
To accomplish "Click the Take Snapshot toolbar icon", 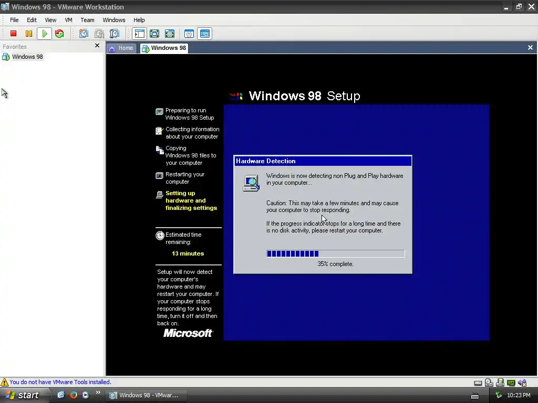I will tap(84, 34).
